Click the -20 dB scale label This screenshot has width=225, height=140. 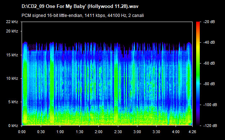(x=209, y=22)
